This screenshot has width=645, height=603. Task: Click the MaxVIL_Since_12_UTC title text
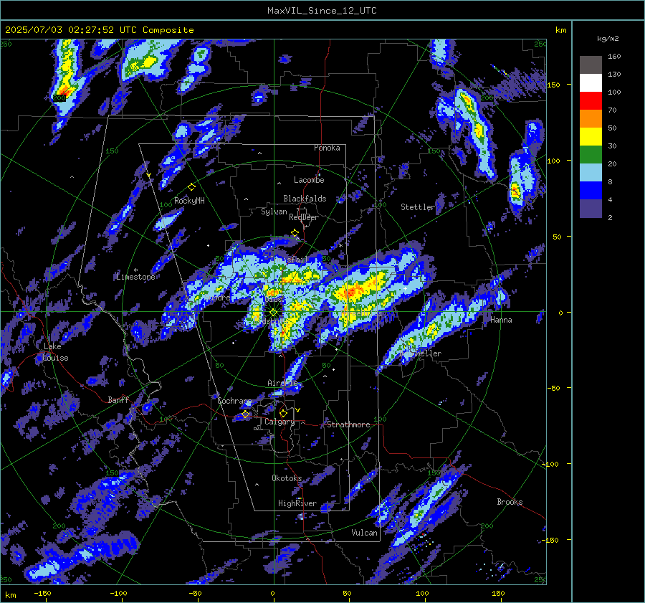point(322,11)
